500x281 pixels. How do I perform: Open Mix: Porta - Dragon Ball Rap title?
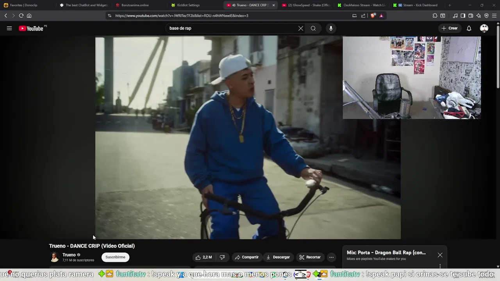click(x=386, y=253)
